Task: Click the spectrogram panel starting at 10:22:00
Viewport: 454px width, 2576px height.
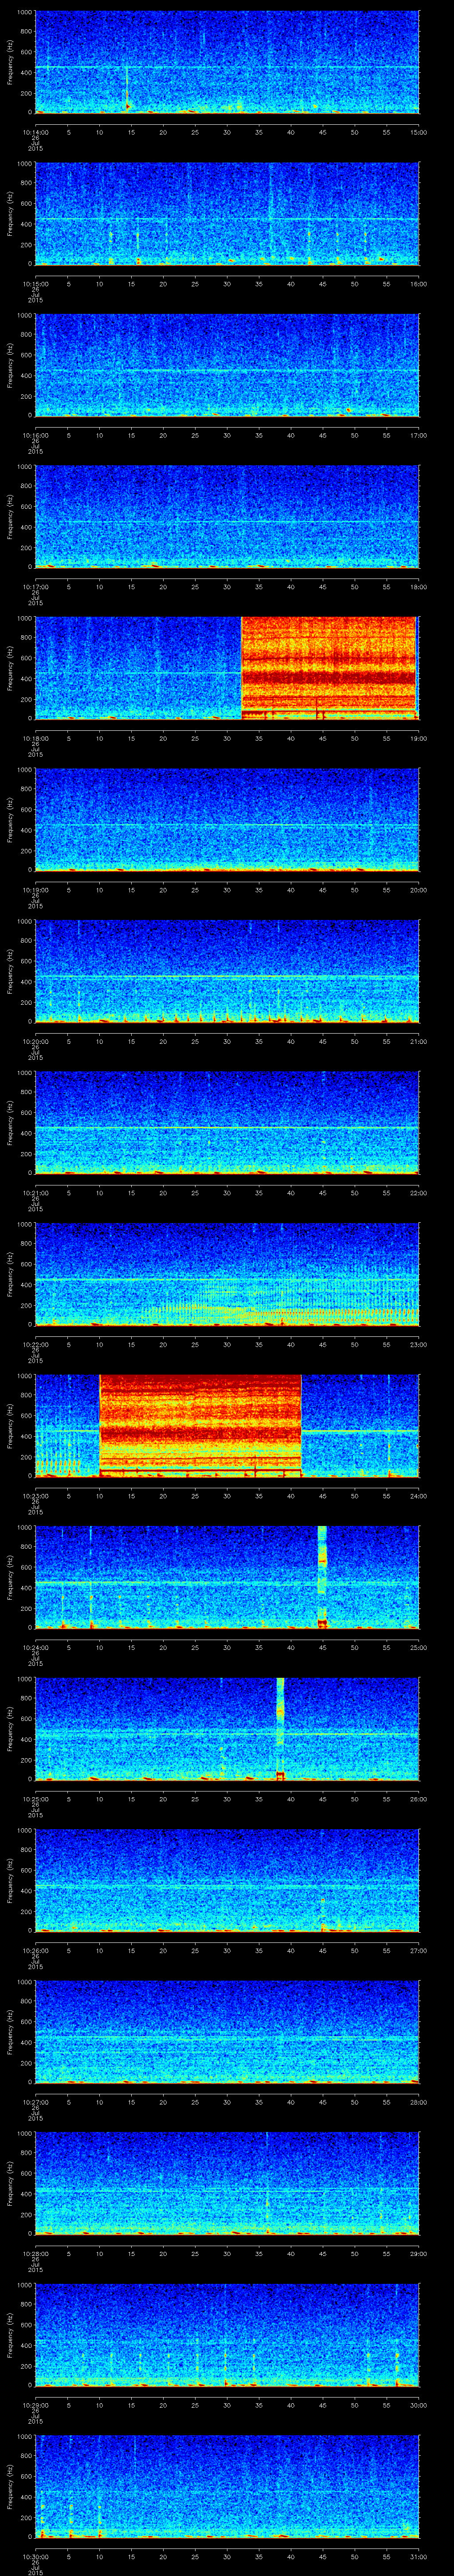Action: pyautogui.click(x=227, y=1274)
